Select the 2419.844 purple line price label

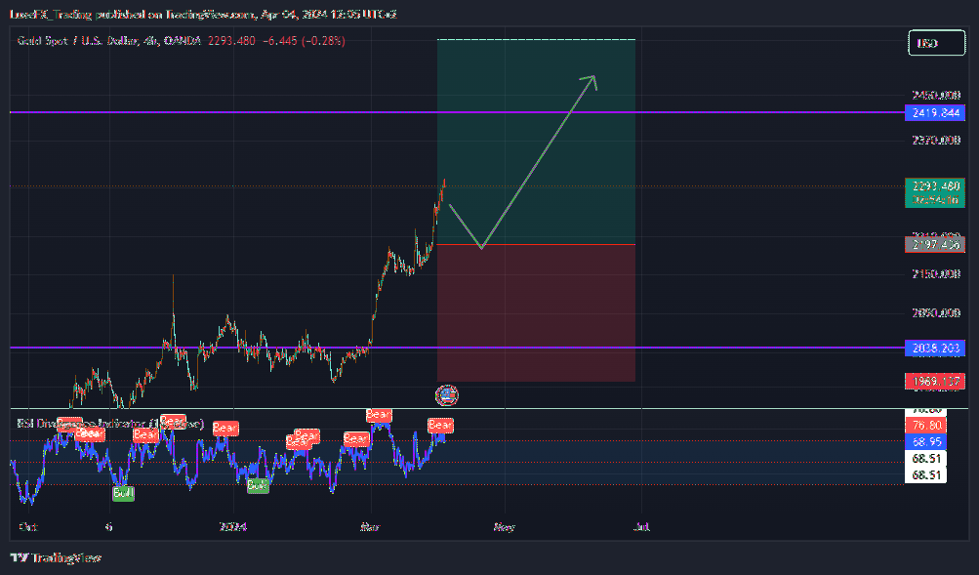coord(935,113)
